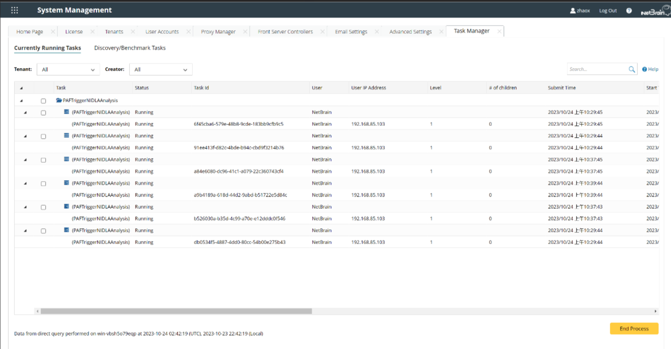Collapse the top-level PAFTriggerNIDLAAnalysis tree node
This screenshot has width=671, height=349.
click(x=21, y=101)
